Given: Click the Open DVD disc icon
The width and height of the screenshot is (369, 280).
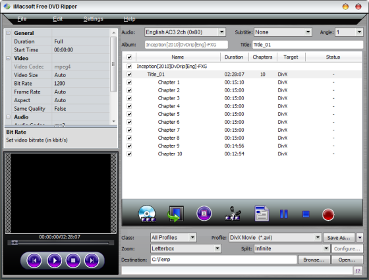Looking at the screenshot, I should 147,214.
